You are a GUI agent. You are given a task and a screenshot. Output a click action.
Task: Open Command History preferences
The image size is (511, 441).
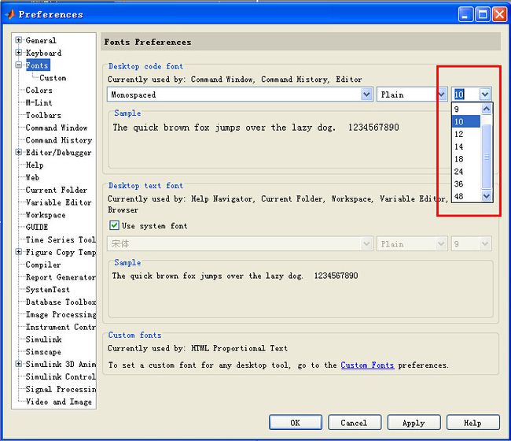tap(59, 140)
